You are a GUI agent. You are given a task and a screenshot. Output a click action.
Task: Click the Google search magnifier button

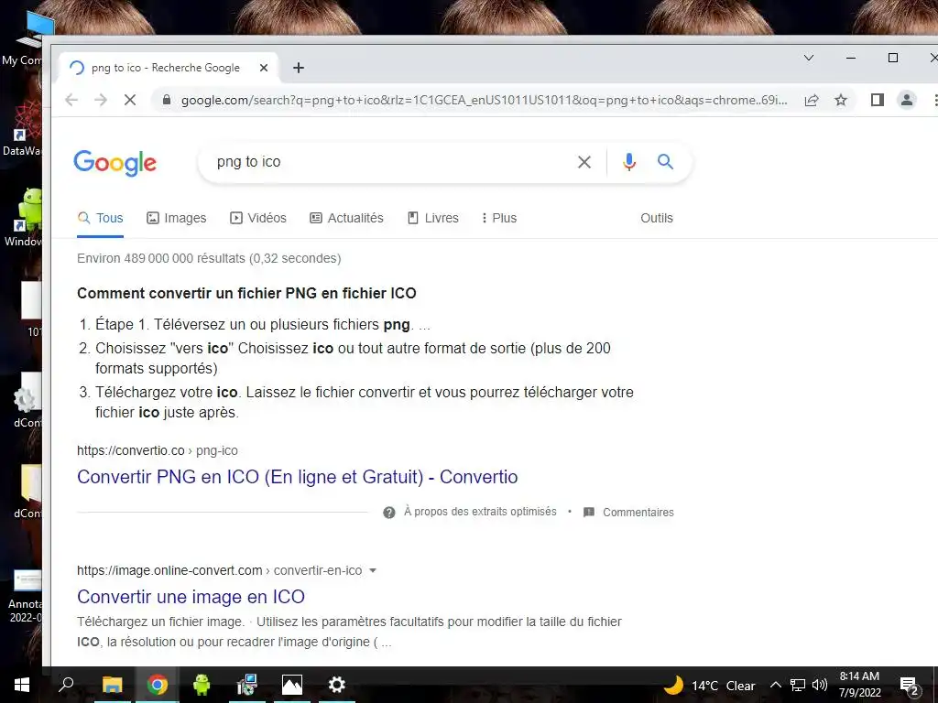click(665, 161)
